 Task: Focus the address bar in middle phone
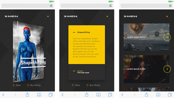click(87, 6)
